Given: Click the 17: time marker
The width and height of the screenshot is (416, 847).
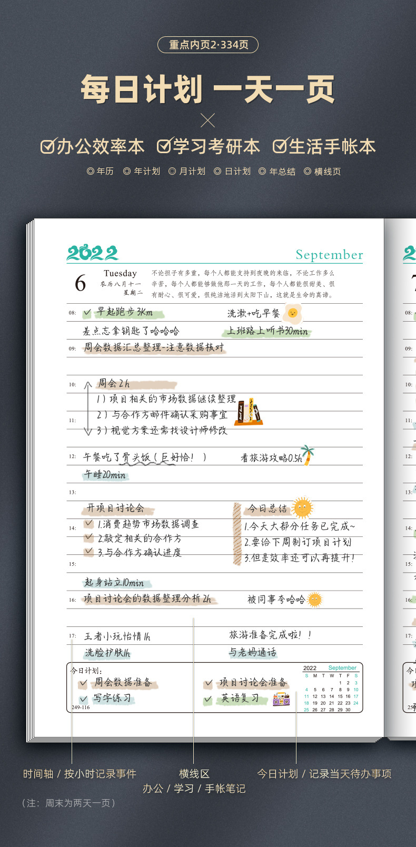Looking at the screenshot, I should 72,636.
